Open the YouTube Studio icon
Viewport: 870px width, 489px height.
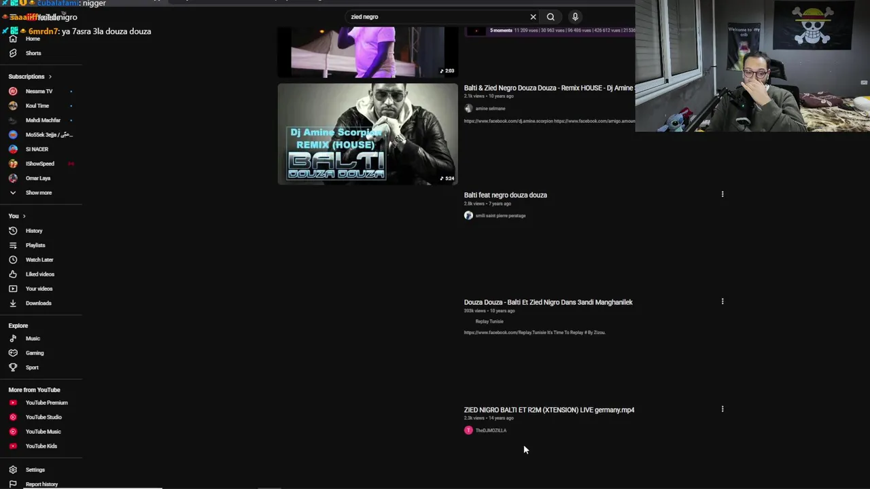[x=13, y=417]
